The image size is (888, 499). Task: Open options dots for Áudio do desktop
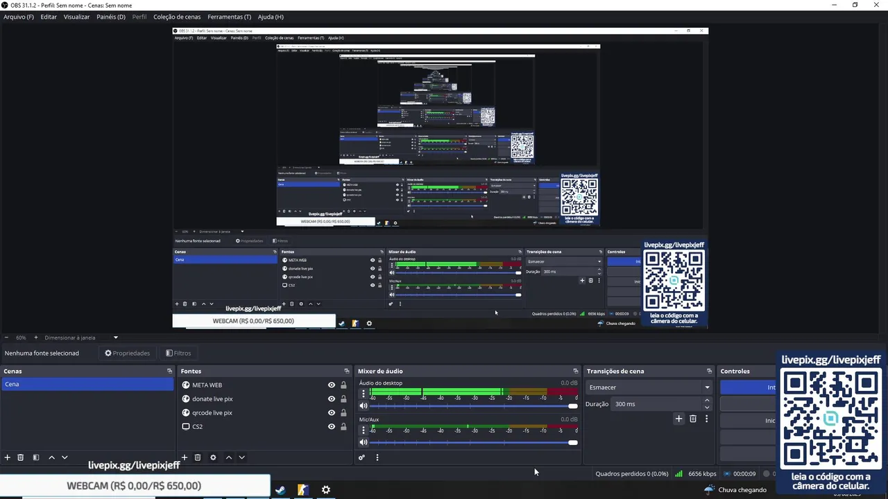click(x=363, y=394)
